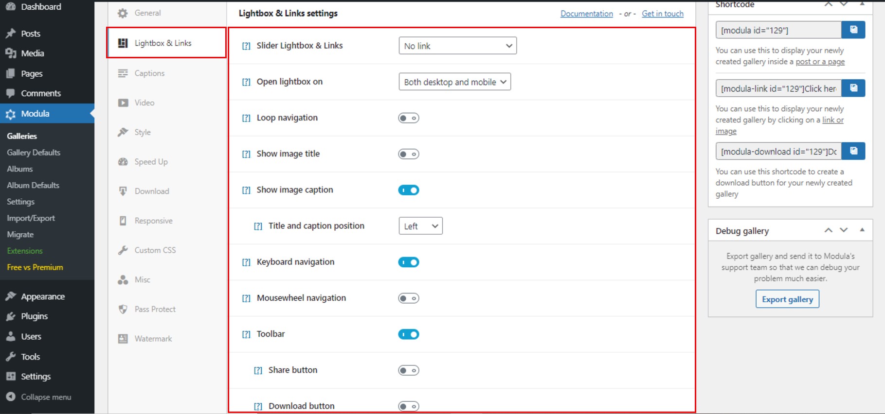Click help icon beside Loop navigation
This screenshot has height=414, width=885.
pos(246,118)
